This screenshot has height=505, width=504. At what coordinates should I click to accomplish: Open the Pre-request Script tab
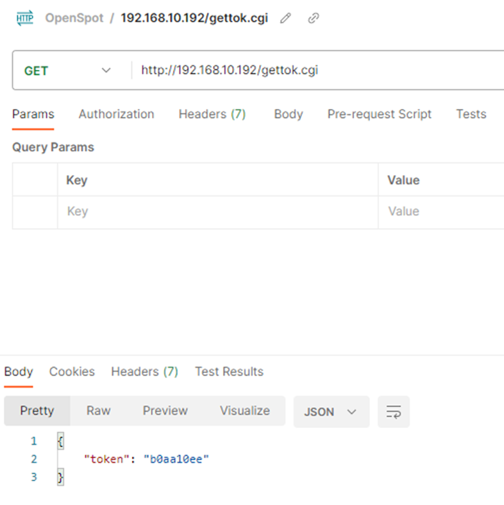pyautogui.click(x=379, y=114)
